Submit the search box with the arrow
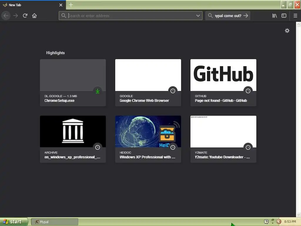This screenshot has height=226, width=301. pyautogui.click(x=246, y=16)
